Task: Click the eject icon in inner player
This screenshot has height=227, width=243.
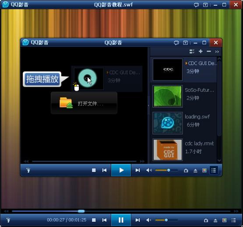Action: coord(195,171)
